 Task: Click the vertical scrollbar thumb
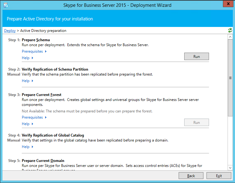pyautogui.click(x=230, y=78)
